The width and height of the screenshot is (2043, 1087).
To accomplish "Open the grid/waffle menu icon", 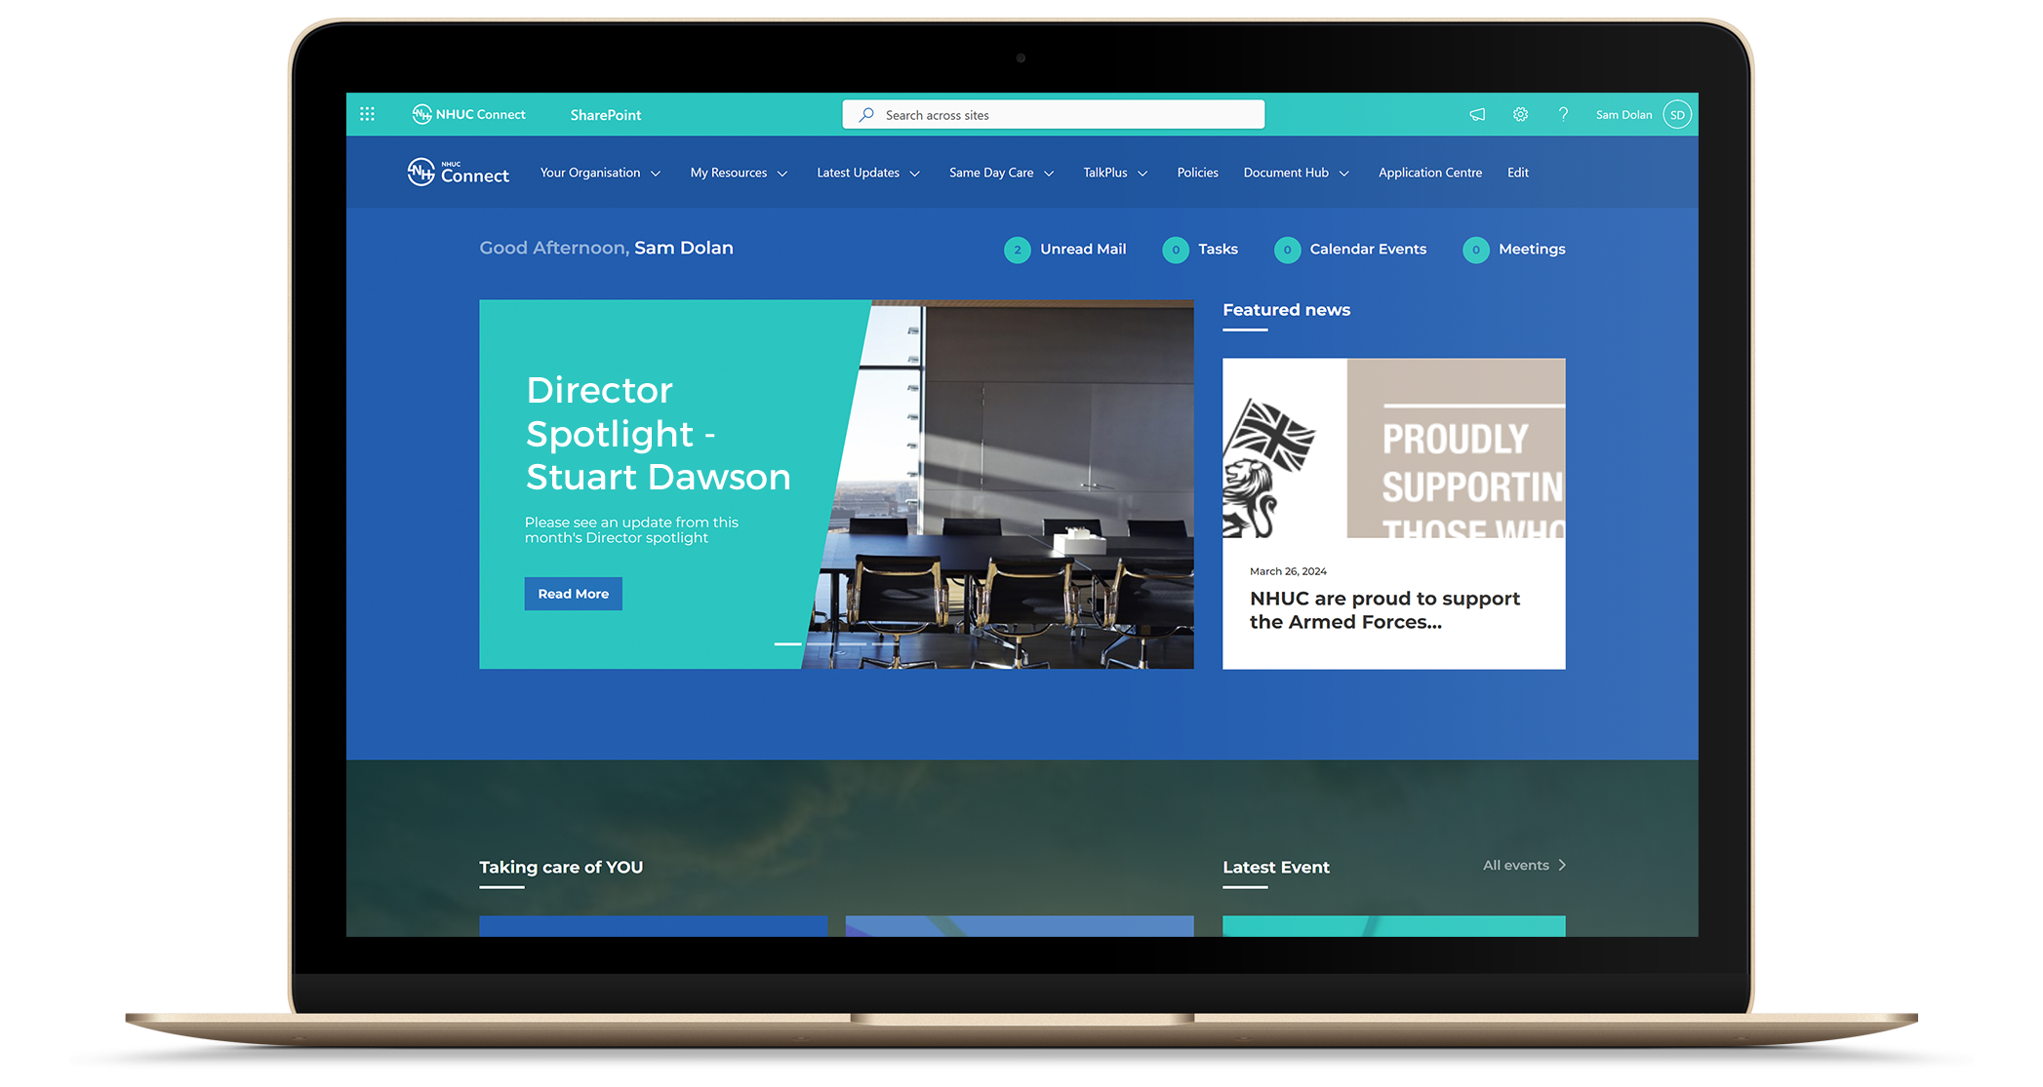I will click(364, 113).
